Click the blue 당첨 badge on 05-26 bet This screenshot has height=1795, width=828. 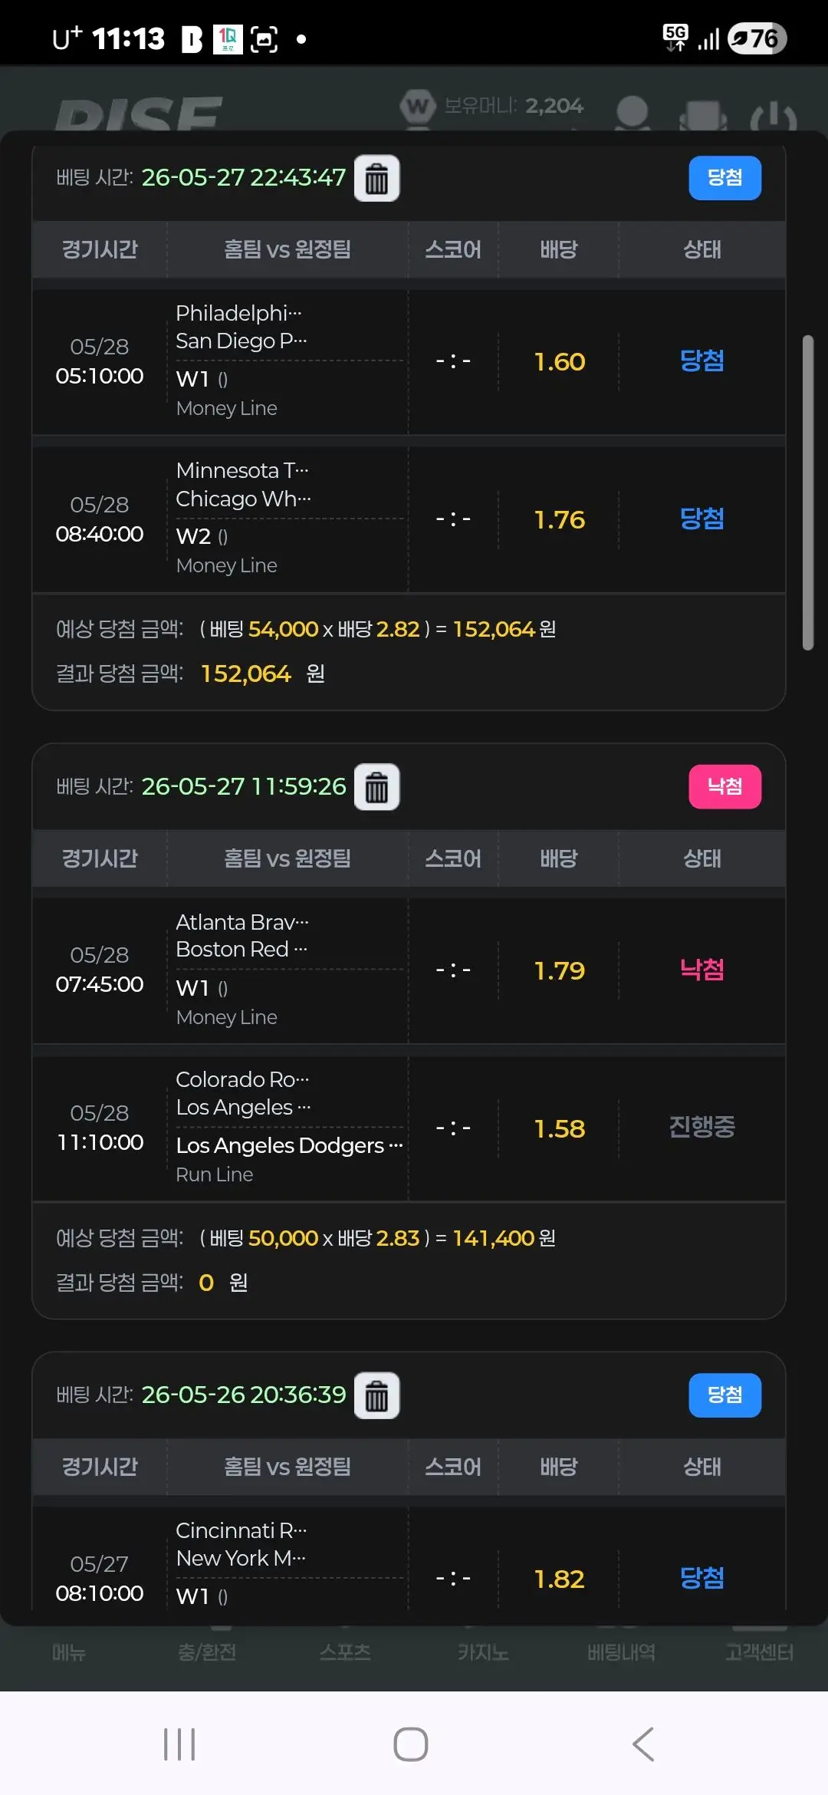click(x=724, y=1395)
